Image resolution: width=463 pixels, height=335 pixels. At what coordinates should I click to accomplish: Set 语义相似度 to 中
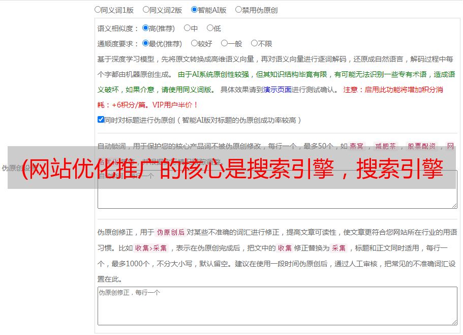coord(187,28)
